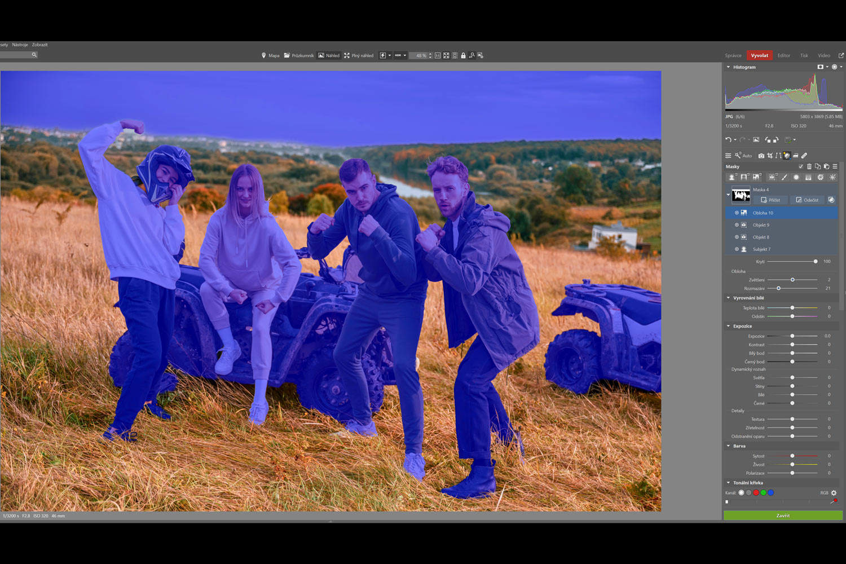Select the radial filter mask tool
The height and width of the screenshot is (564, 846).
(796, 177)
